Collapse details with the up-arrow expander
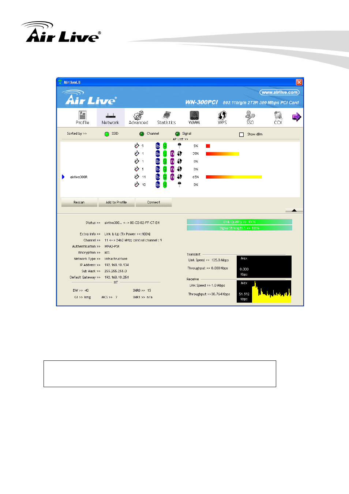The image size is (349, 494). [x=294, y=210]
